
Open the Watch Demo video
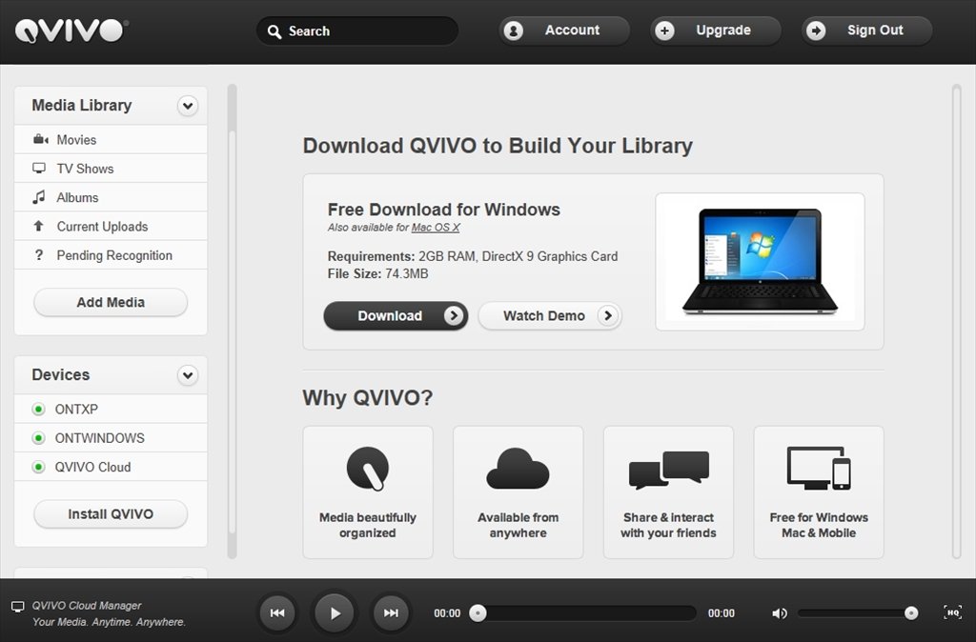tap(550, 315)
